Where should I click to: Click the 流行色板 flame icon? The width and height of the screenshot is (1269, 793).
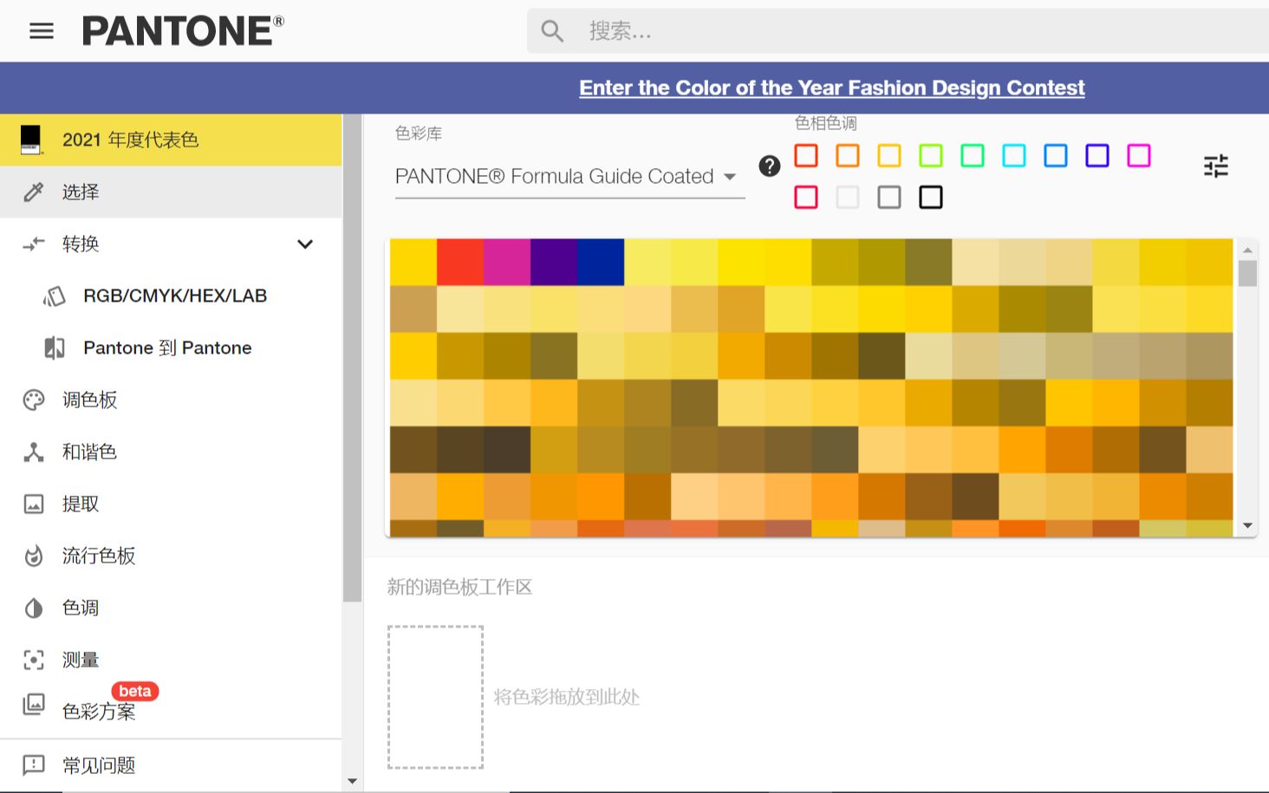point(33,556)
